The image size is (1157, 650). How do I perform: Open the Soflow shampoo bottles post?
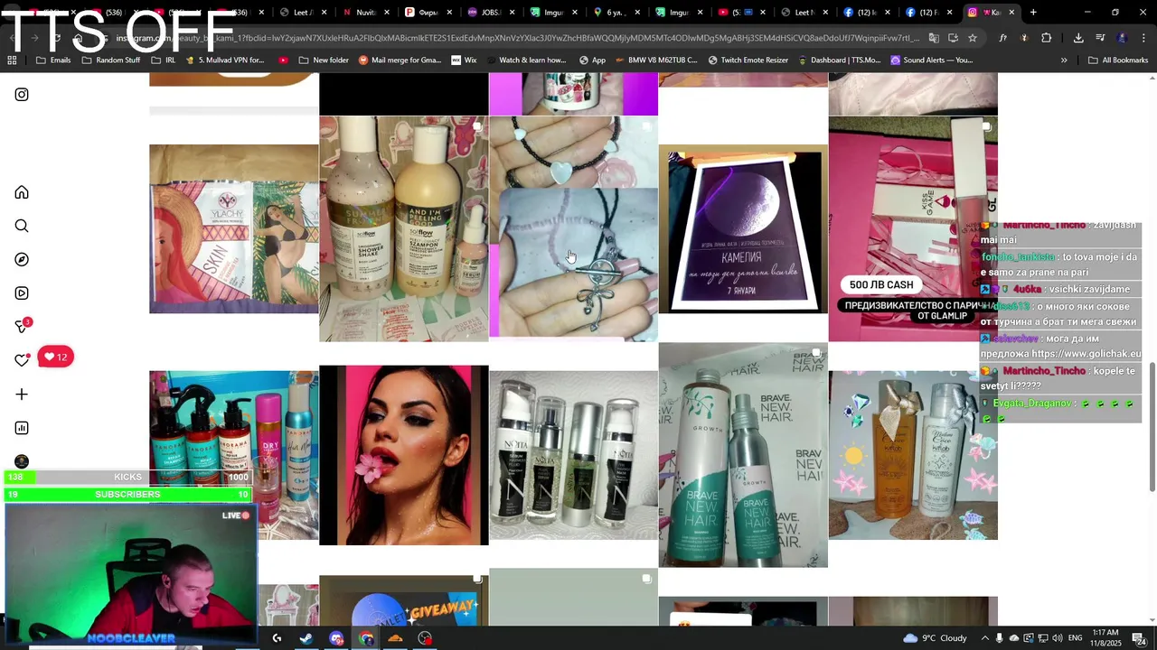pos(403,228)
